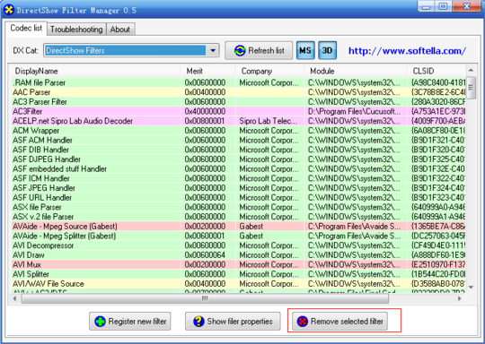
Task: Select the ASF ACM Handler row
Action: click(239, 140)
